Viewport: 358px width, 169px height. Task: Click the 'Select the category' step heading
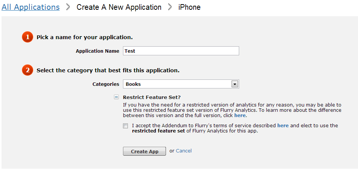pos(108,70)
